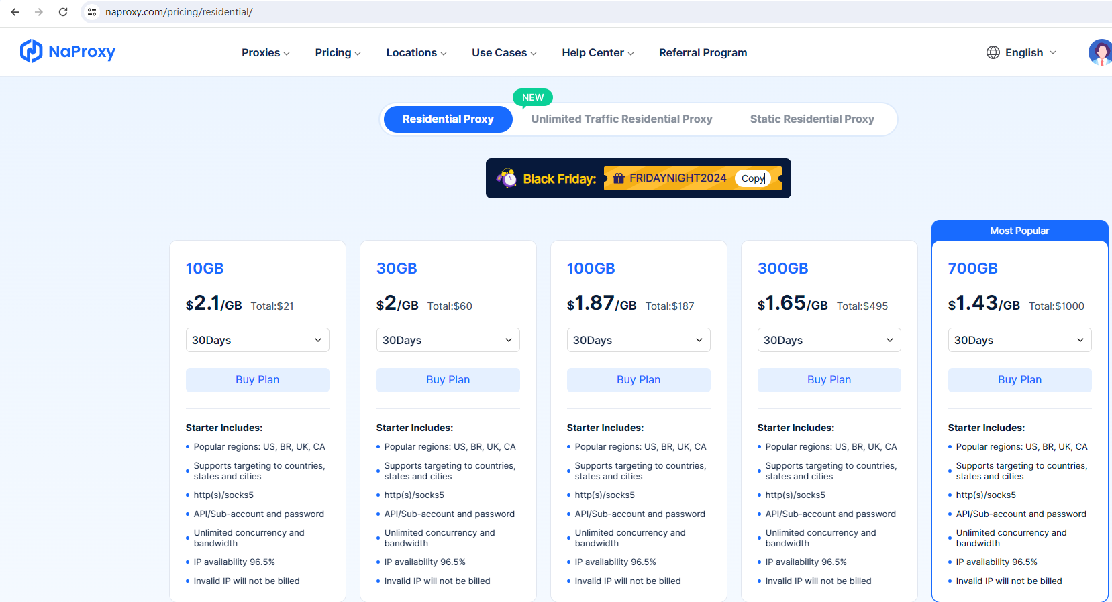Viewport: 1112px width, 602px height.
Task: Click the NaProxy logo
Action: (68, 52)
